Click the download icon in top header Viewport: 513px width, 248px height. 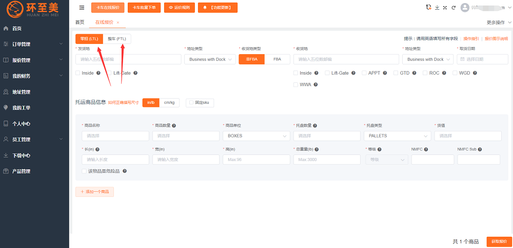437,8
